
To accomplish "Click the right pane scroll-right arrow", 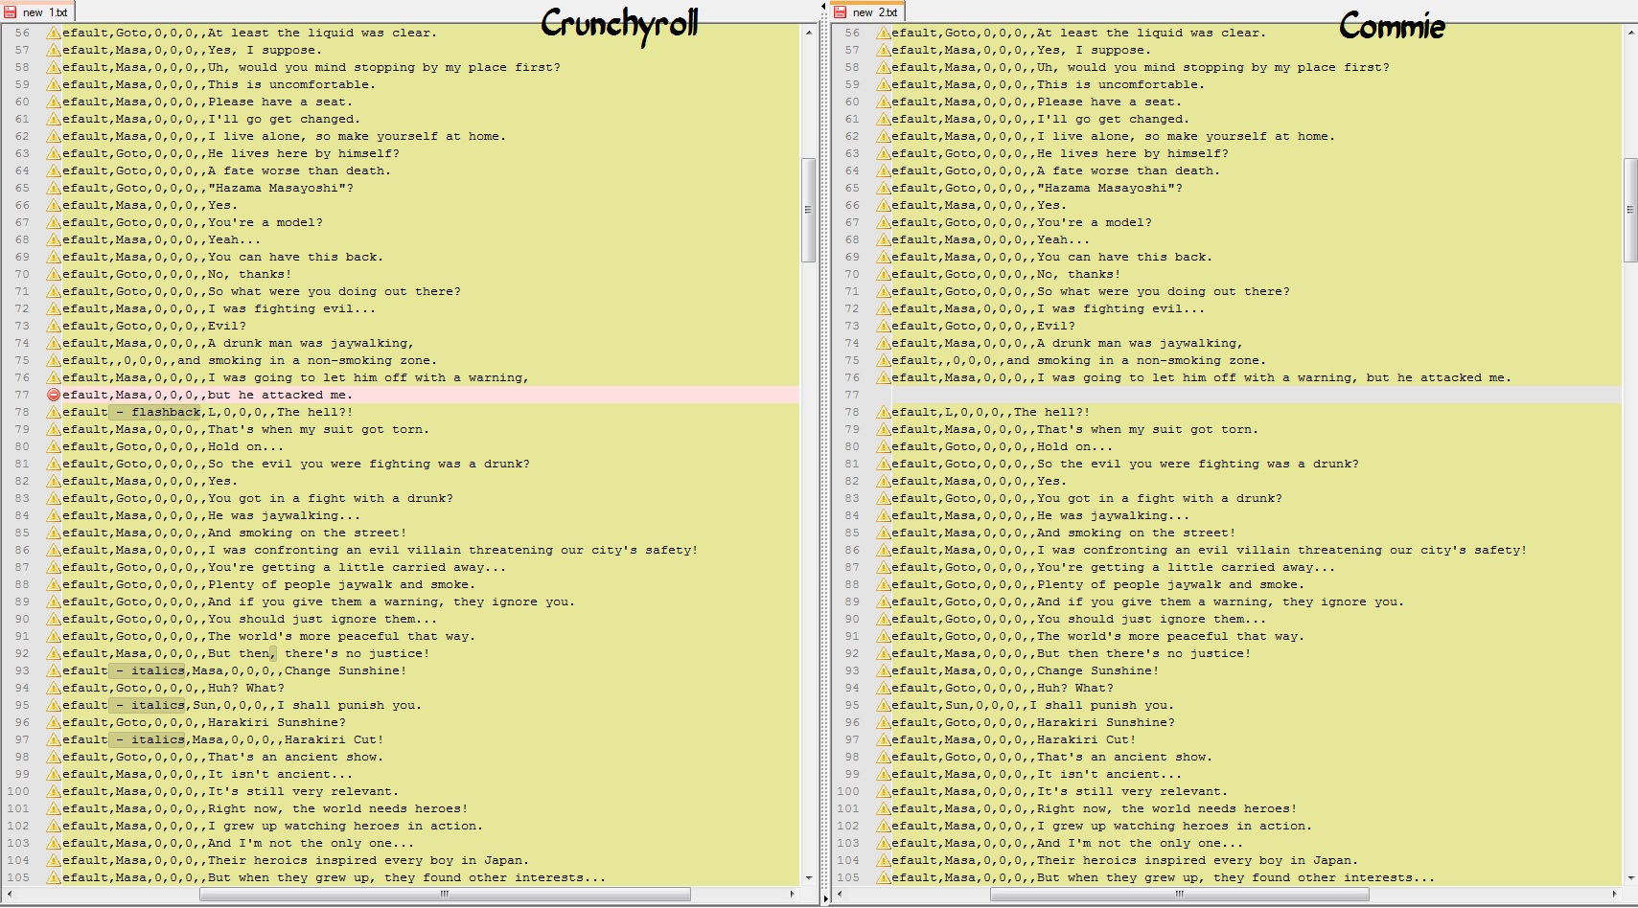I will click(x=1615, y=894).
